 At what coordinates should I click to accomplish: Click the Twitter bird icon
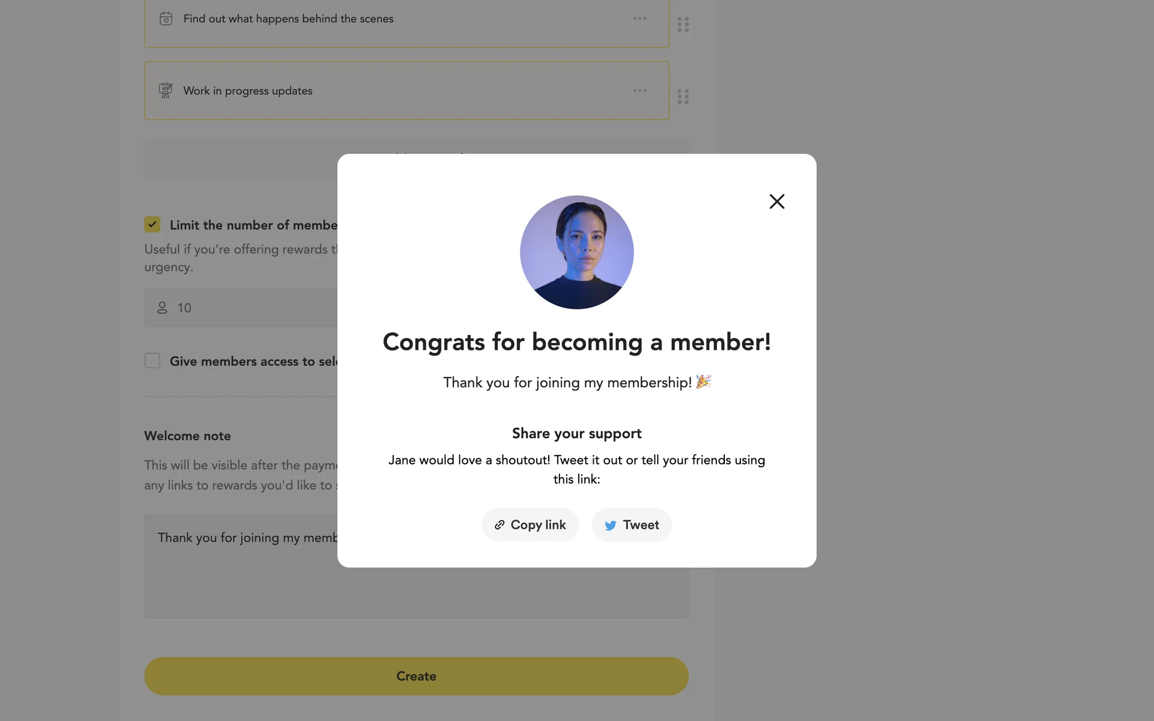[x=610, y=526]
